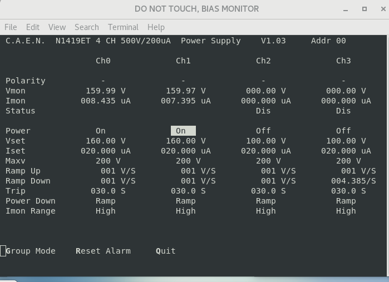Image resolution: width=389 pixels, height=282 pixels.
Task: Click Ch2 Vset value 100.00 V
Action: (266, 141)
